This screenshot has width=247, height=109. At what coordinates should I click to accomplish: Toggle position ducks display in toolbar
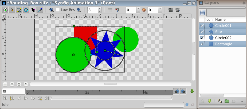click(x=5, y=10)
